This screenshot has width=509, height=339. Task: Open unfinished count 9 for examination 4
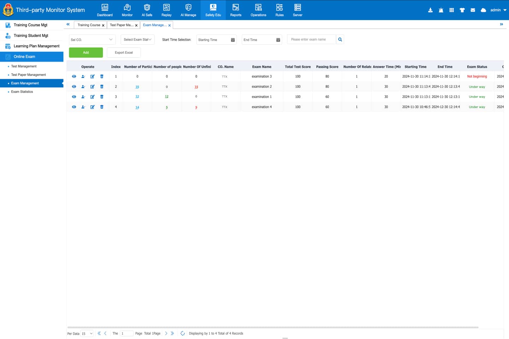click(x=196, y=107)
